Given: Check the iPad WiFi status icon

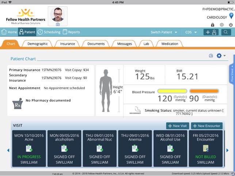Looking at the screenshot, I should click(10, 2).
